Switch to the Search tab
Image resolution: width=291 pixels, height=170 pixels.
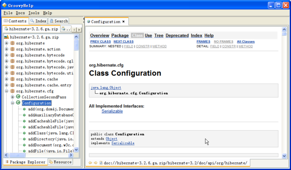tap(59, 21)
